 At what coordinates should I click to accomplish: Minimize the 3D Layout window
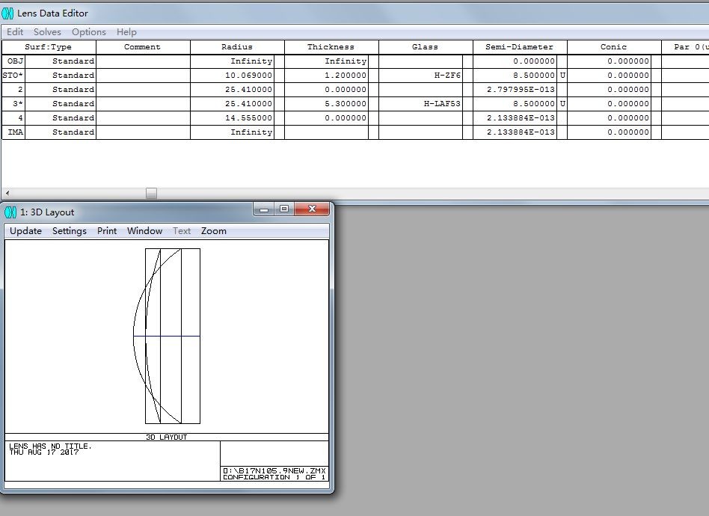tap(264, 209)
